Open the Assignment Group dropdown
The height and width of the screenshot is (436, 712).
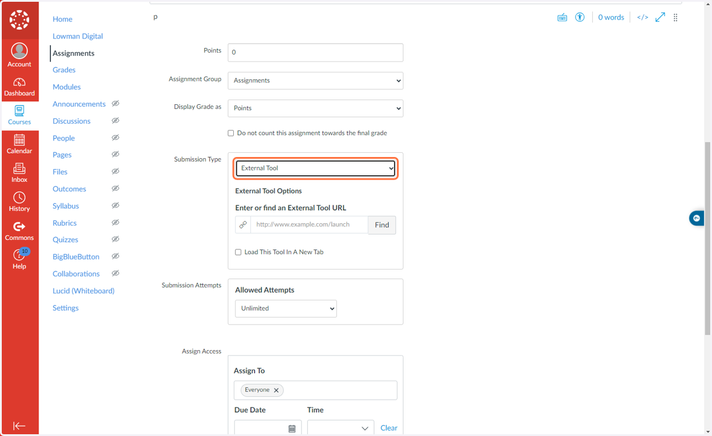pyautogui.click(x=316, y=81)
